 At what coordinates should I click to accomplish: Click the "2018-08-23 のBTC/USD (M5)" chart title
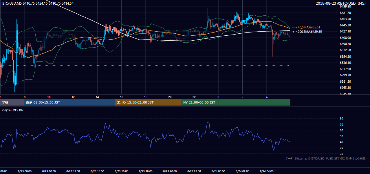click(341, 3)
